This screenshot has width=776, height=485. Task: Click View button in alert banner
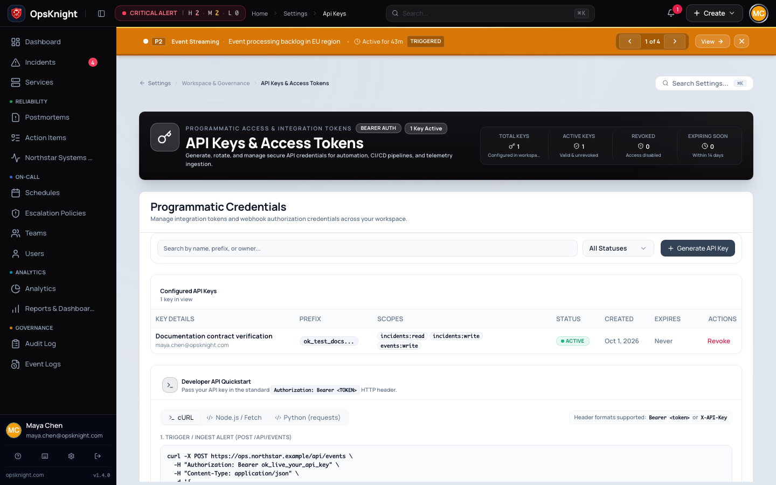click(x=712, y=41)
